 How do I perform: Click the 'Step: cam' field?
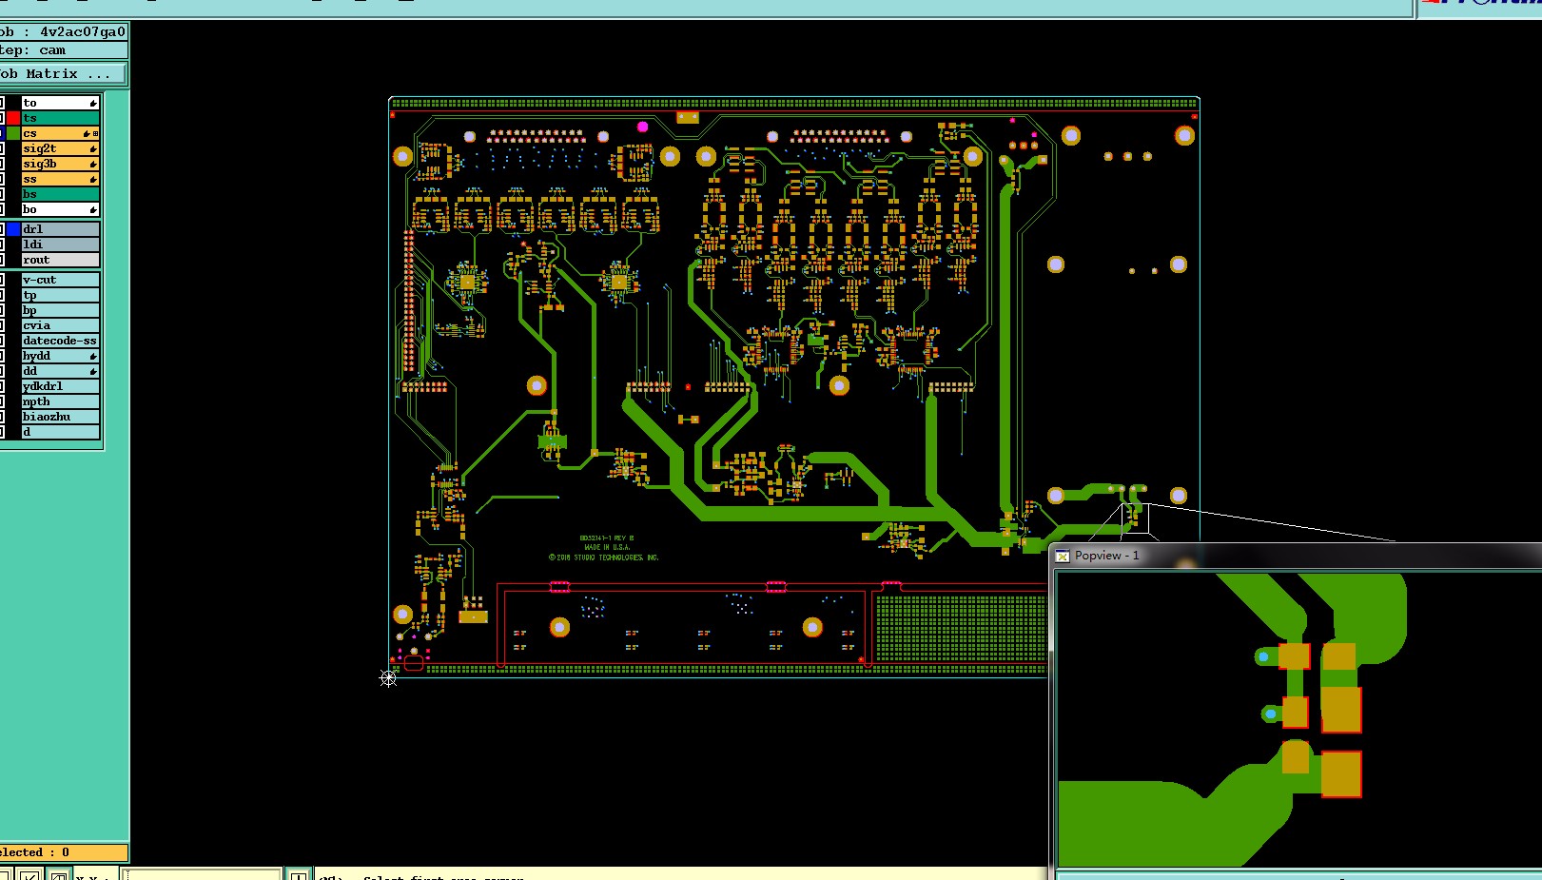click(x=63, y=50)
